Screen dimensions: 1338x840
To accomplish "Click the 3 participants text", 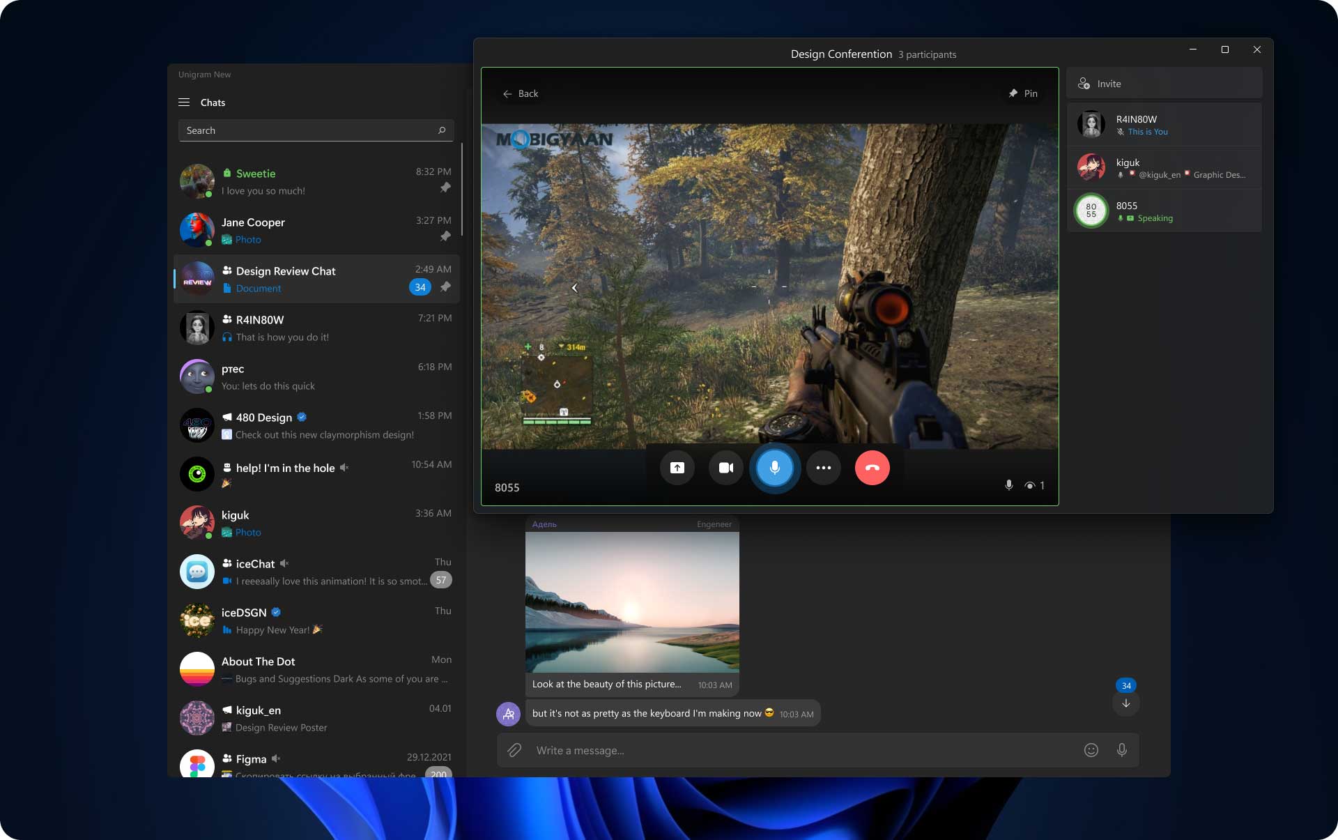I will (x=927, y=55).
